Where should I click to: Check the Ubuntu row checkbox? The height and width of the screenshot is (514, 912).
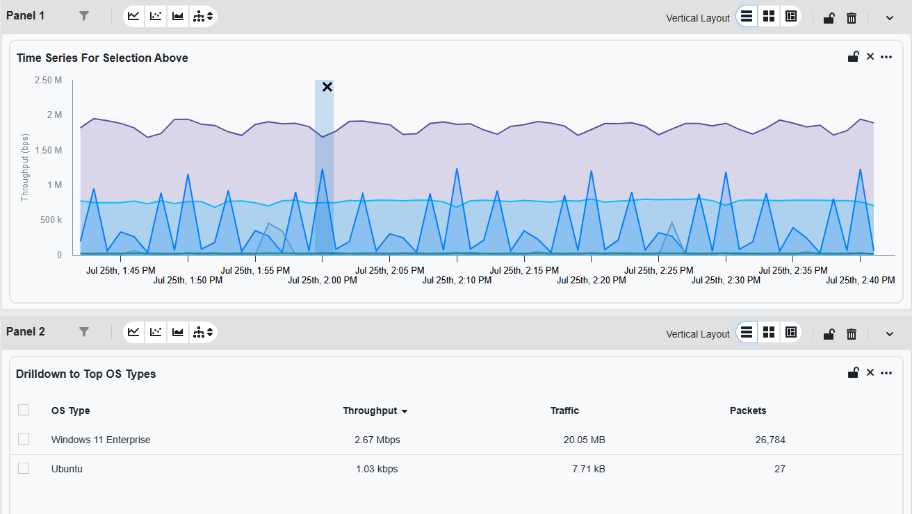[x=24, y=468]
